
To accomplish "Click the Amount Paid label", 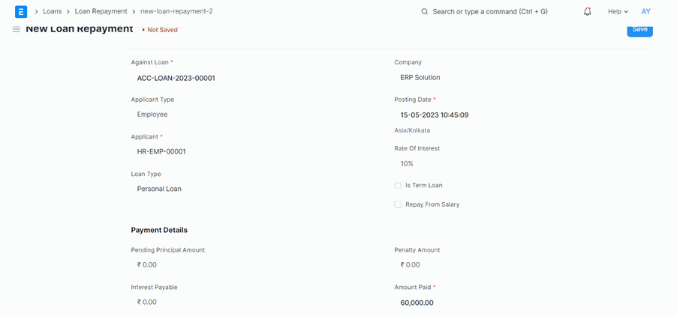I will point(412,287).
